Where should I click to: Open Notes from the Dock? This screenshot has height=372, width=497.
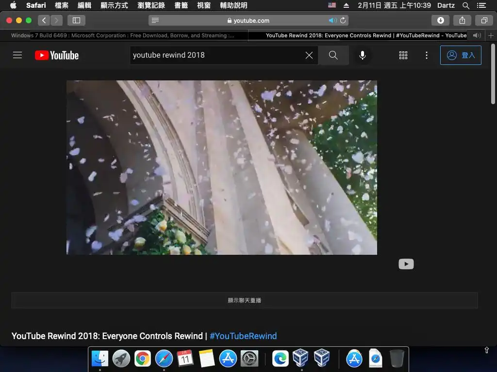[x=207, y=359]
